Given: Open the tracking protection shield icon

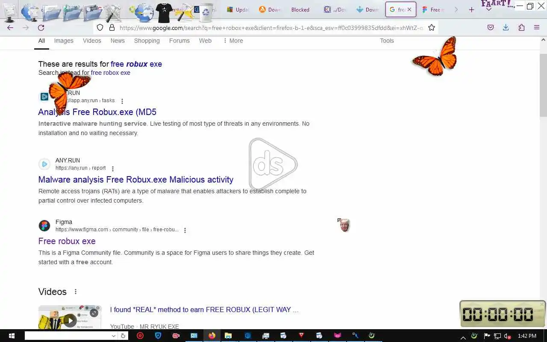Looking at the screenshot, I should (100, 27).
